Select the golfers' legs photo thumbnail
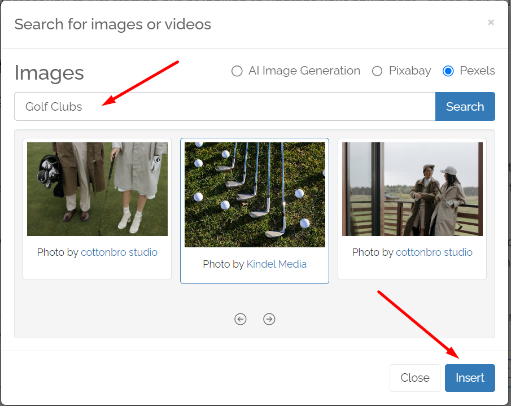The image size is (511, 406). pos(97,189)
